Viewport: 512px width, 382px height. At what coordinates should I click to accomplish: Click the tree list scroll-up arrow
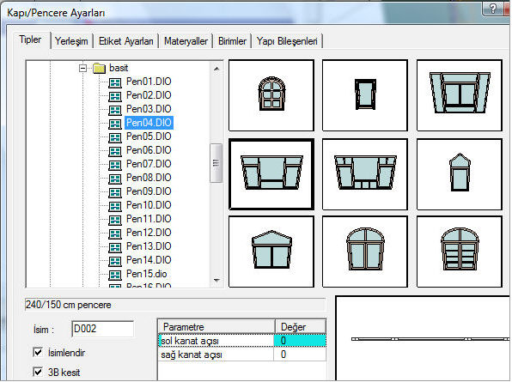point(216,69)
